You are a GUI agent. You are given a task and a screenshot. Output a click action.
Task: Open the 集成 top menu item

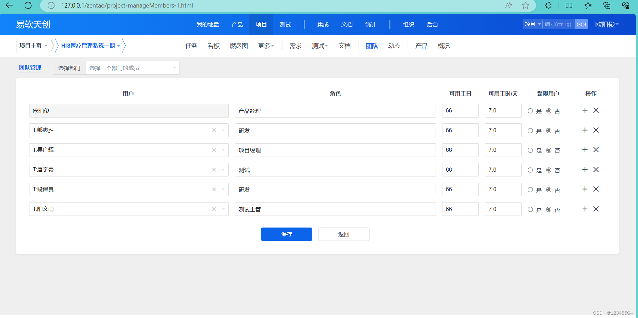click(x=323, y=24)
